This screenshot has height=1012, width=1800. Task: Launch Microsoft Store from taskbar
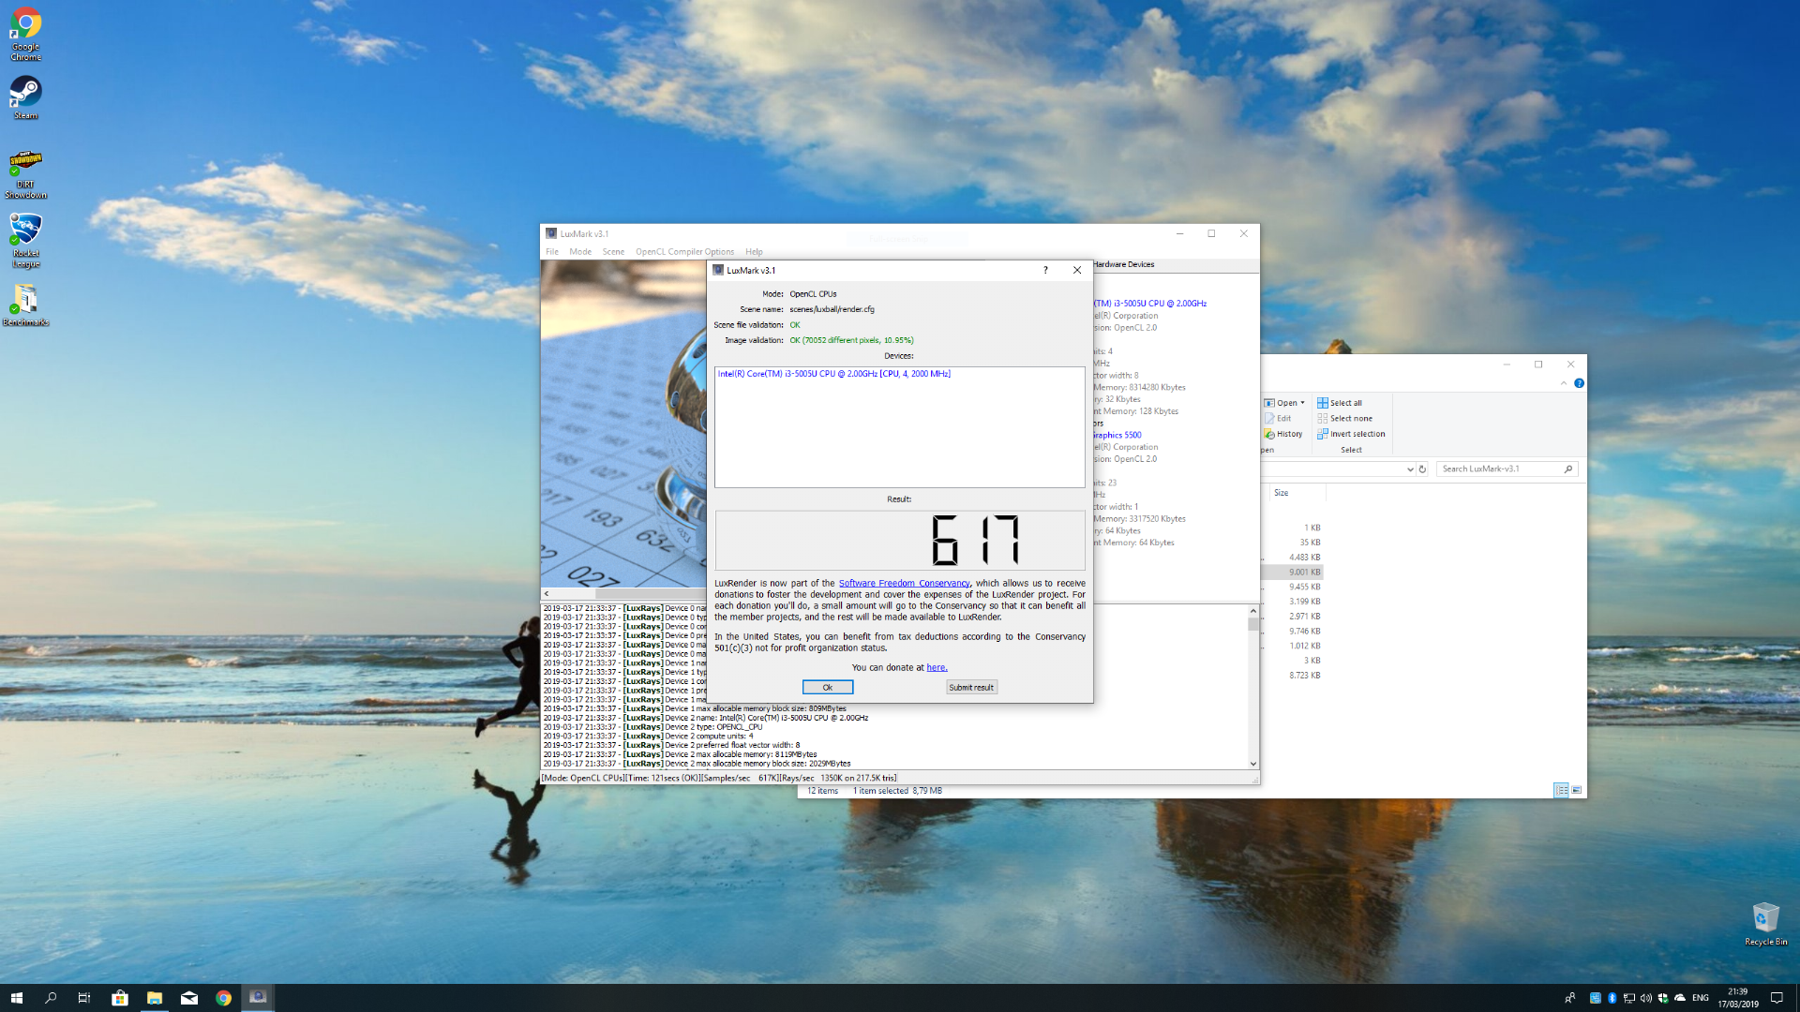[x=120, y=998]
